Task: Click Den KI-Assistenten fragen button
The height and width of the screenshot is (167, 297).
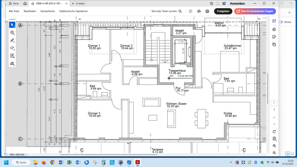Action: [255, 11]
